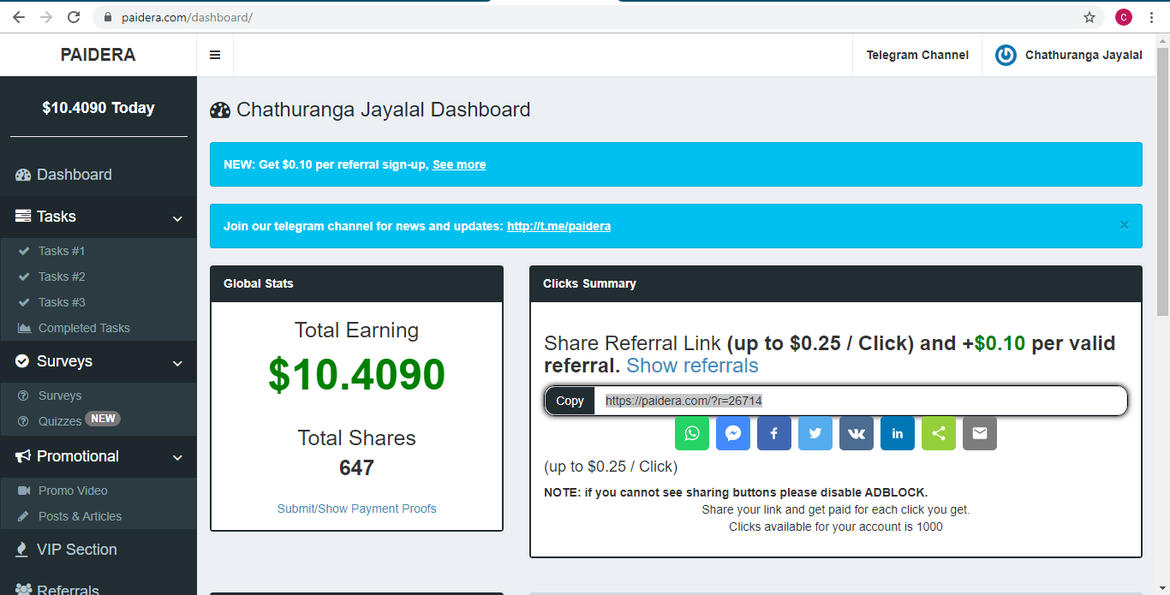Share referral link on LinkedIn icon

tap(898, 433)
